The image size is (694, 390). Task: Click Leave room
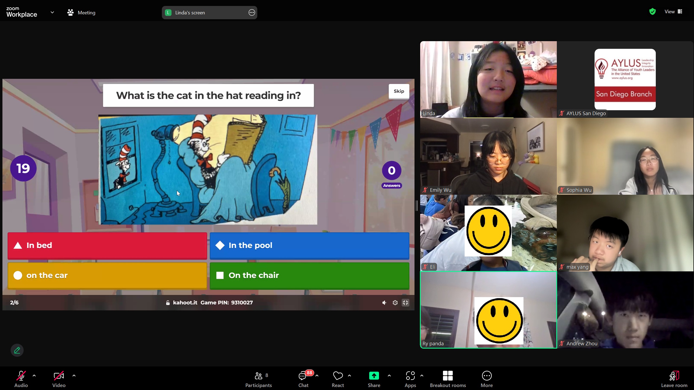coord(674,379)
